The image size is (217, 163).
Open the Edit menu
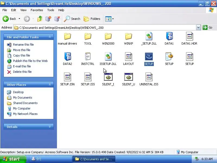click(14, 10)
